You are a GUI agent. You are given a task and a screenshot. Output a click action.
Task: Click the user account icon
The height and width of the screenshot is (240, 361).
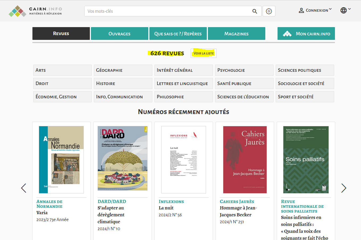[x=301, y=10]
